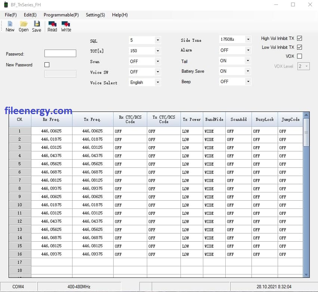Check the New Password checkbox
The width and height of the screenshot is (318, 292).
(x=47, y=65)
